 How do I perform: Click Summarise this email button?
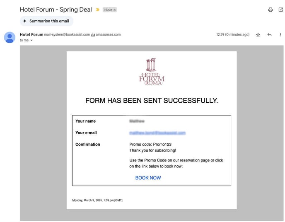tap(46, 21)
